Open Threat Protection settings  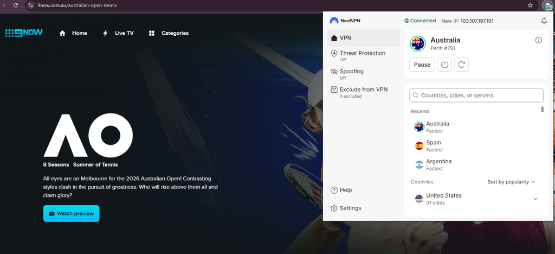tap(364, 56)
